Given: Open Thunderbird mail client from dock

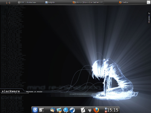Looking at the screenshot, I should coord(53,110).
